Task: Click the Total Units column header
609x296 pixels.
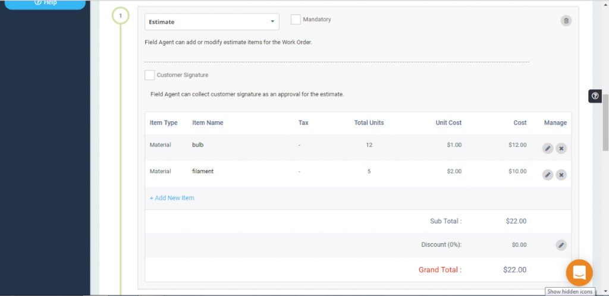Action: coord(369,122)
